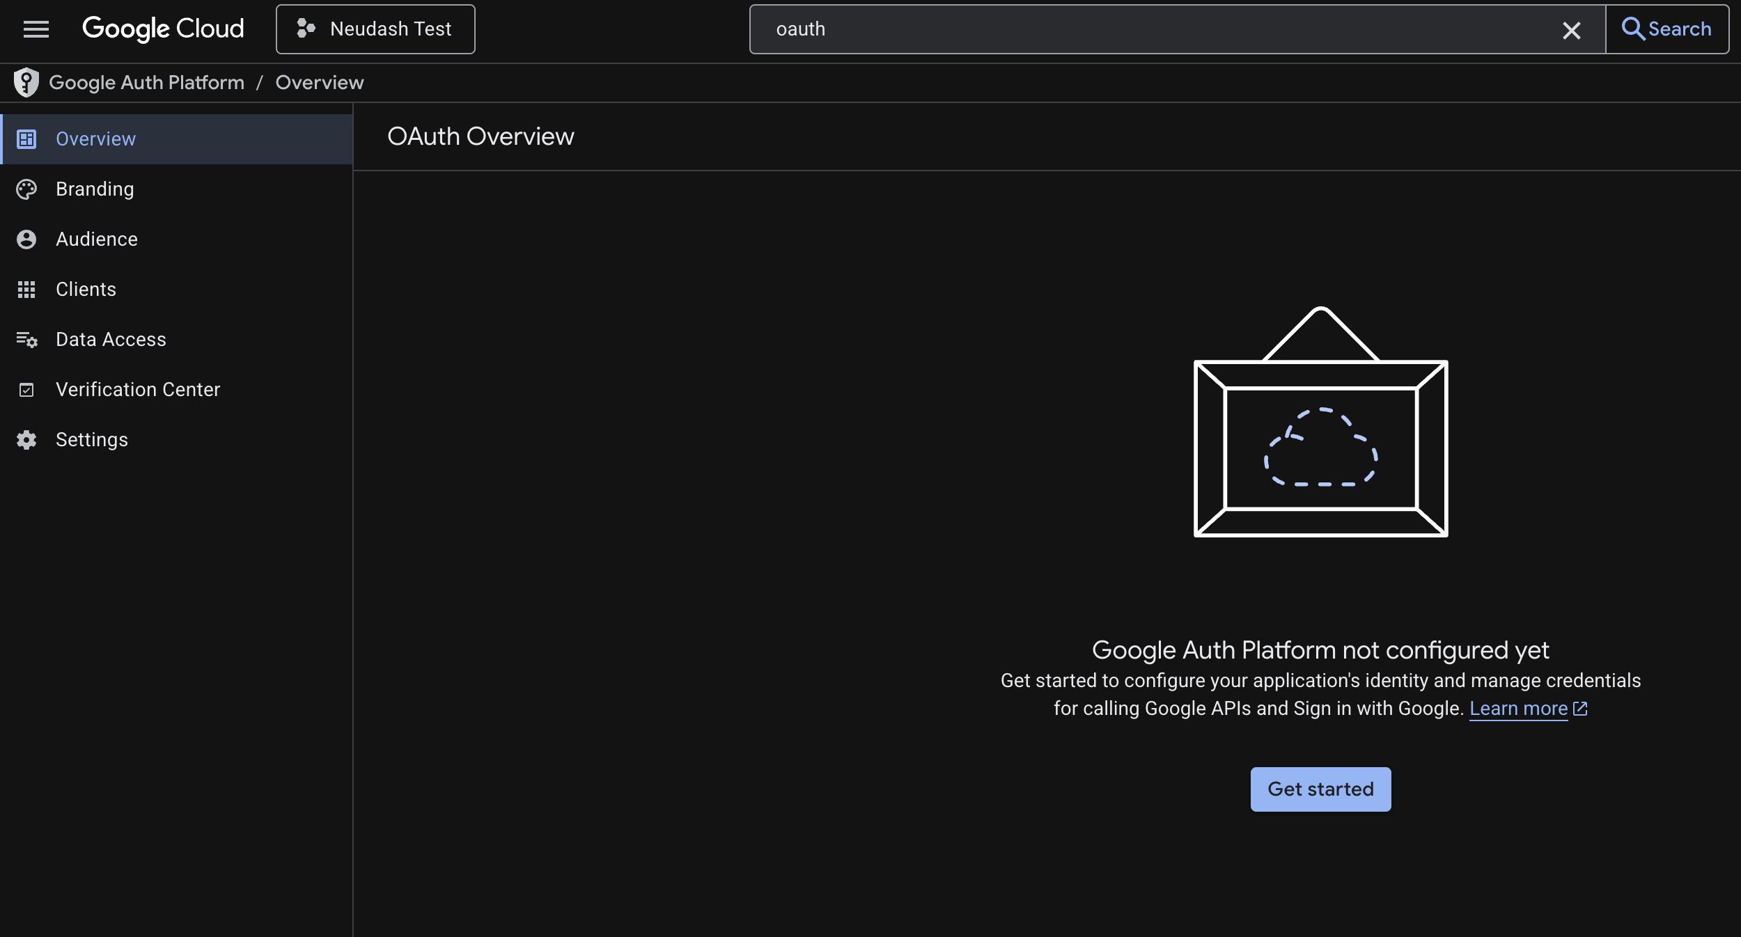Screen dimensions: 1741x937
Task: Open Settings using the gear icon
Action: pyautogui.click(x=26, y=439)
